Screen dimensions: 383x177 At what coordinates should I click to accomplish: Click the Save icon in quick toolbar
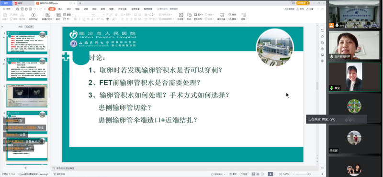18,9
